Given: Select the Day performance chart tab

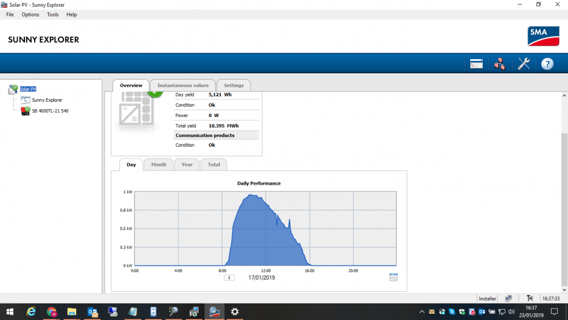Looking at the screenshot, I should pyautogui.click(x=131, y=164).
